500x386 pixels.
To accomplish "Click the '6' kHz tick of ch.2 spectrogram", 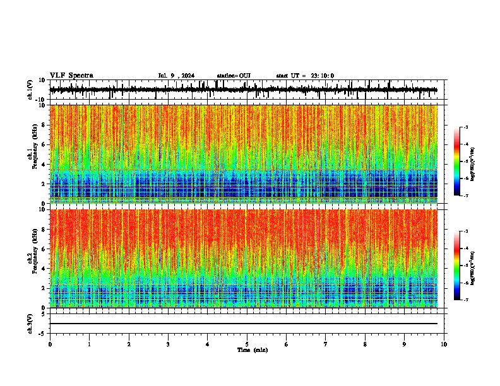I will (44, 249).
